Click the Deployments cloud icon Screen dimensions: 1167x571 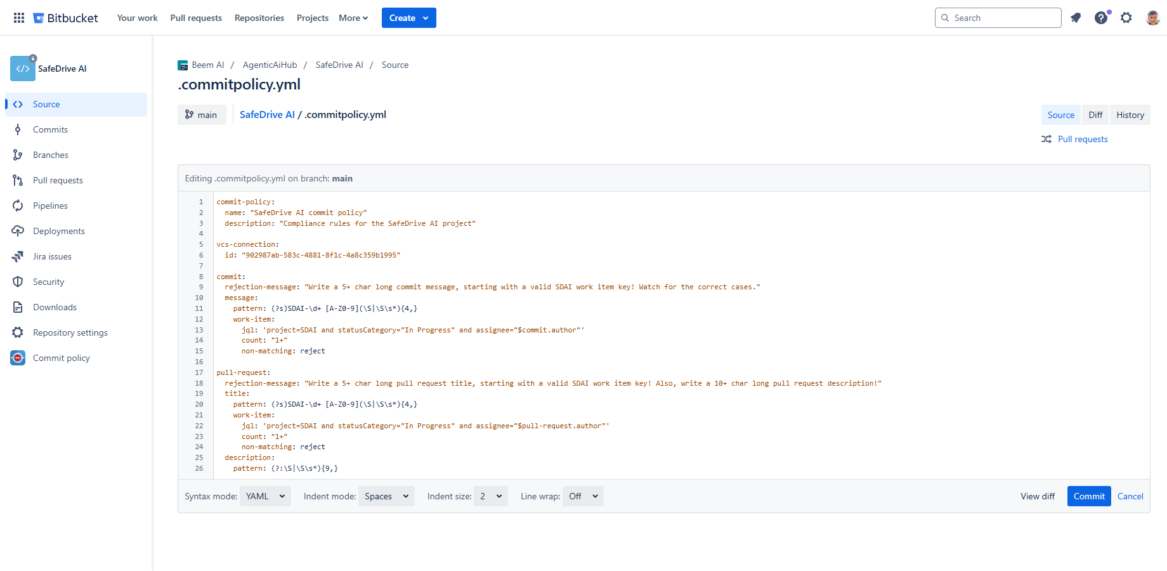coord(18,231)
